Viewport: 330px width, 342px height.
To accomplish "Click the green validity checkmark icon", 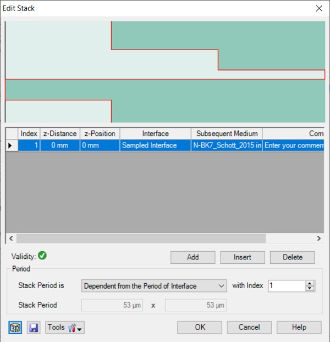I will tap(42, 256).
